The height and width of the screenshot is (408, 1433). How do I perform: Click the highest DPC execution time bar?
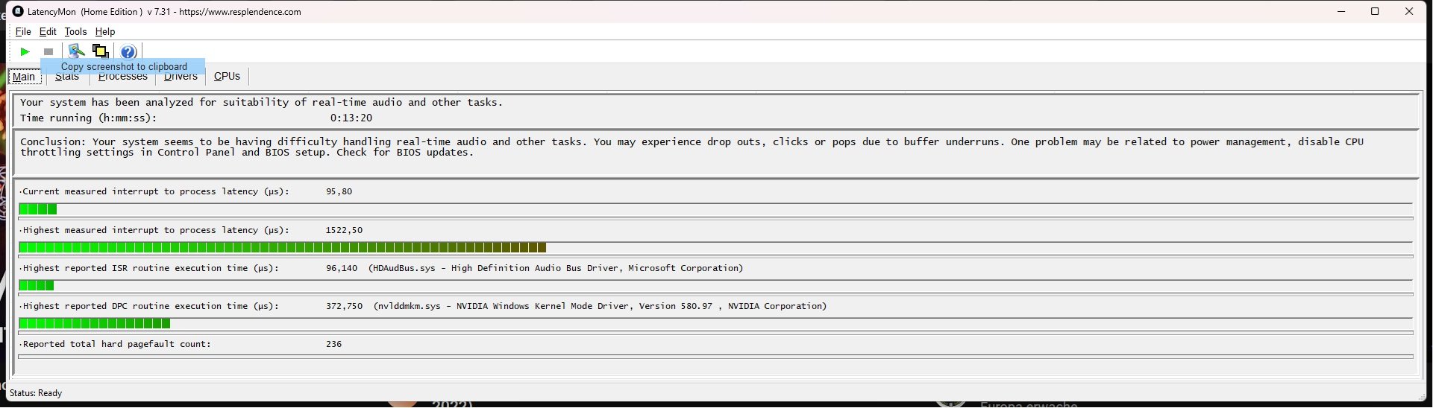click(x=716, y=323)
